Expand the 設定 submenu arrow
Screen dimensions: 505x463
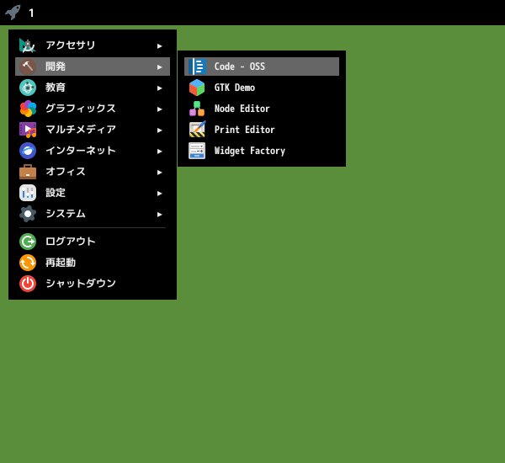point(159,194)
